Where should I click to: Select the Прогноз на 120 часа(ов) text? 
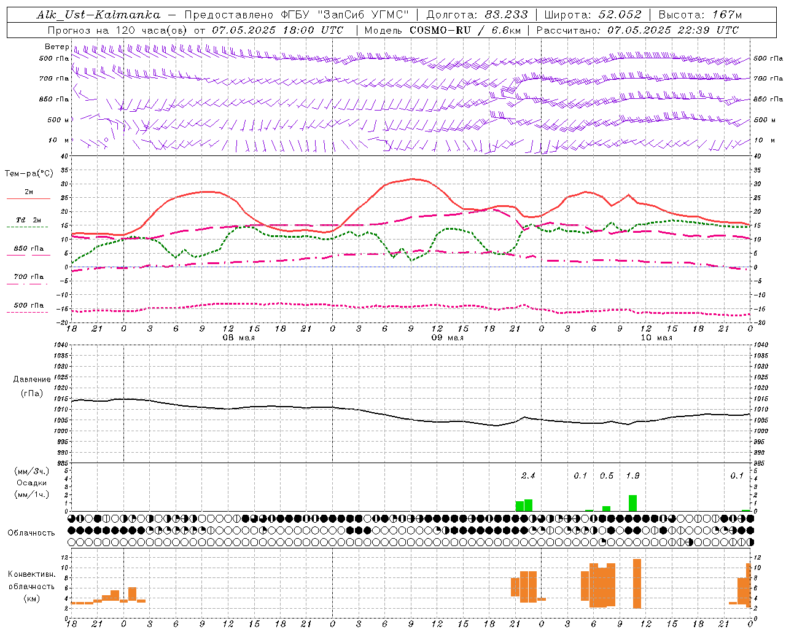[x=117, y=30]
